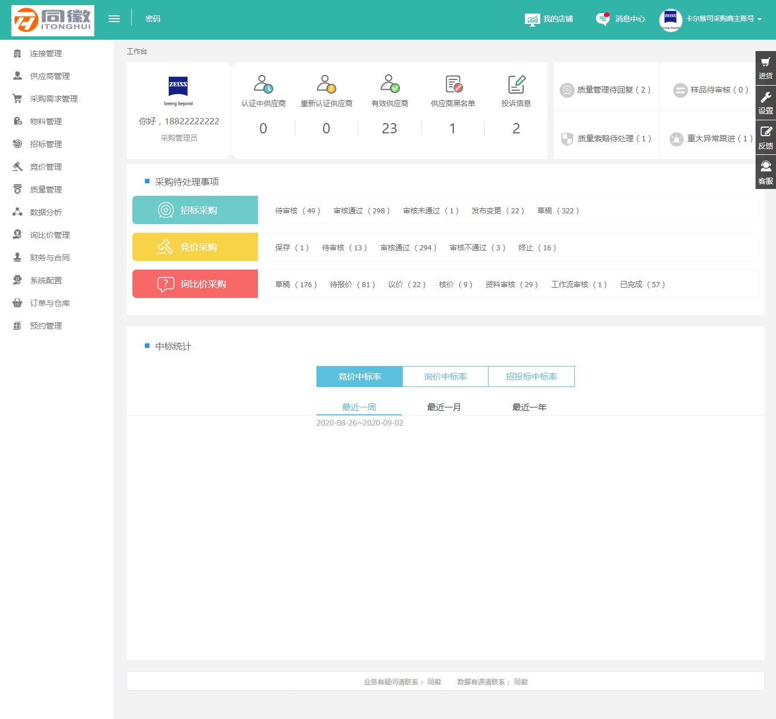Open 设置 wrench icon on right sidebar
The height and width of the screenshot is (719, 776).
(765, 98)
